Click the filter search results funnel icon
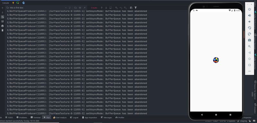The height and width of the screenshot is (123, 257). tap(136, 8)
